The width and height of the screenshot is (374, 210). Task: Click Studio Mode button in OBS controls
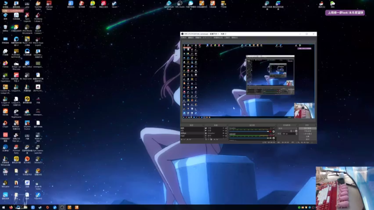coord(308,134)
